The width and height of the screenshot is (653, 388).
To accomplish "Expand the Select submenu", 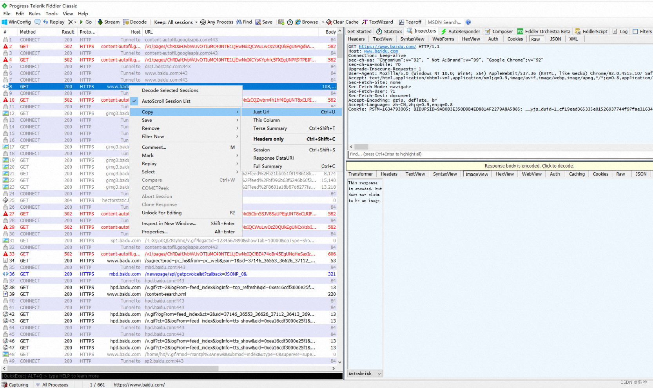I will click(x=186, y=172).
